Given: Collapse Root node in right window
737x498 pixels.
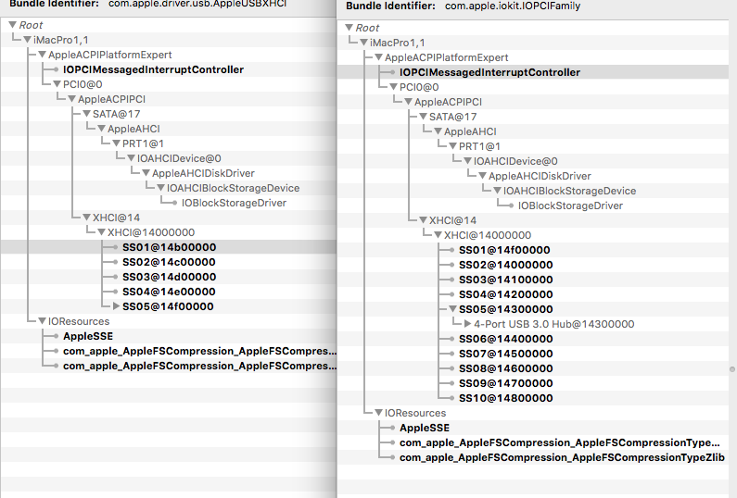Looking at the screenshot, I should pyautogui.click(x=349, y=28).
